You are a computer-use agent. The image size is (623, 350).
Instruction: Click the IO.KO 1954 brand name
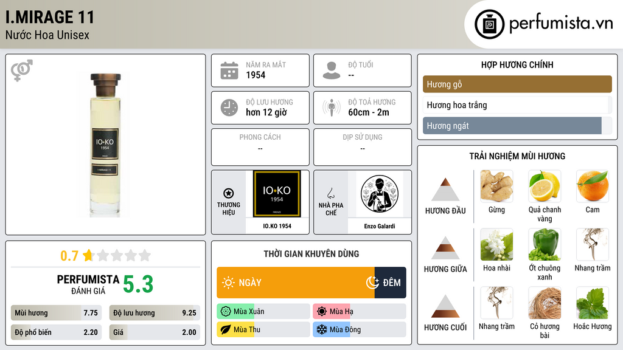pyautogui.click(x=277, y=226)
